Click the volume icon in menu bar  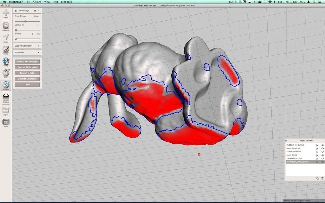point(275,2)
